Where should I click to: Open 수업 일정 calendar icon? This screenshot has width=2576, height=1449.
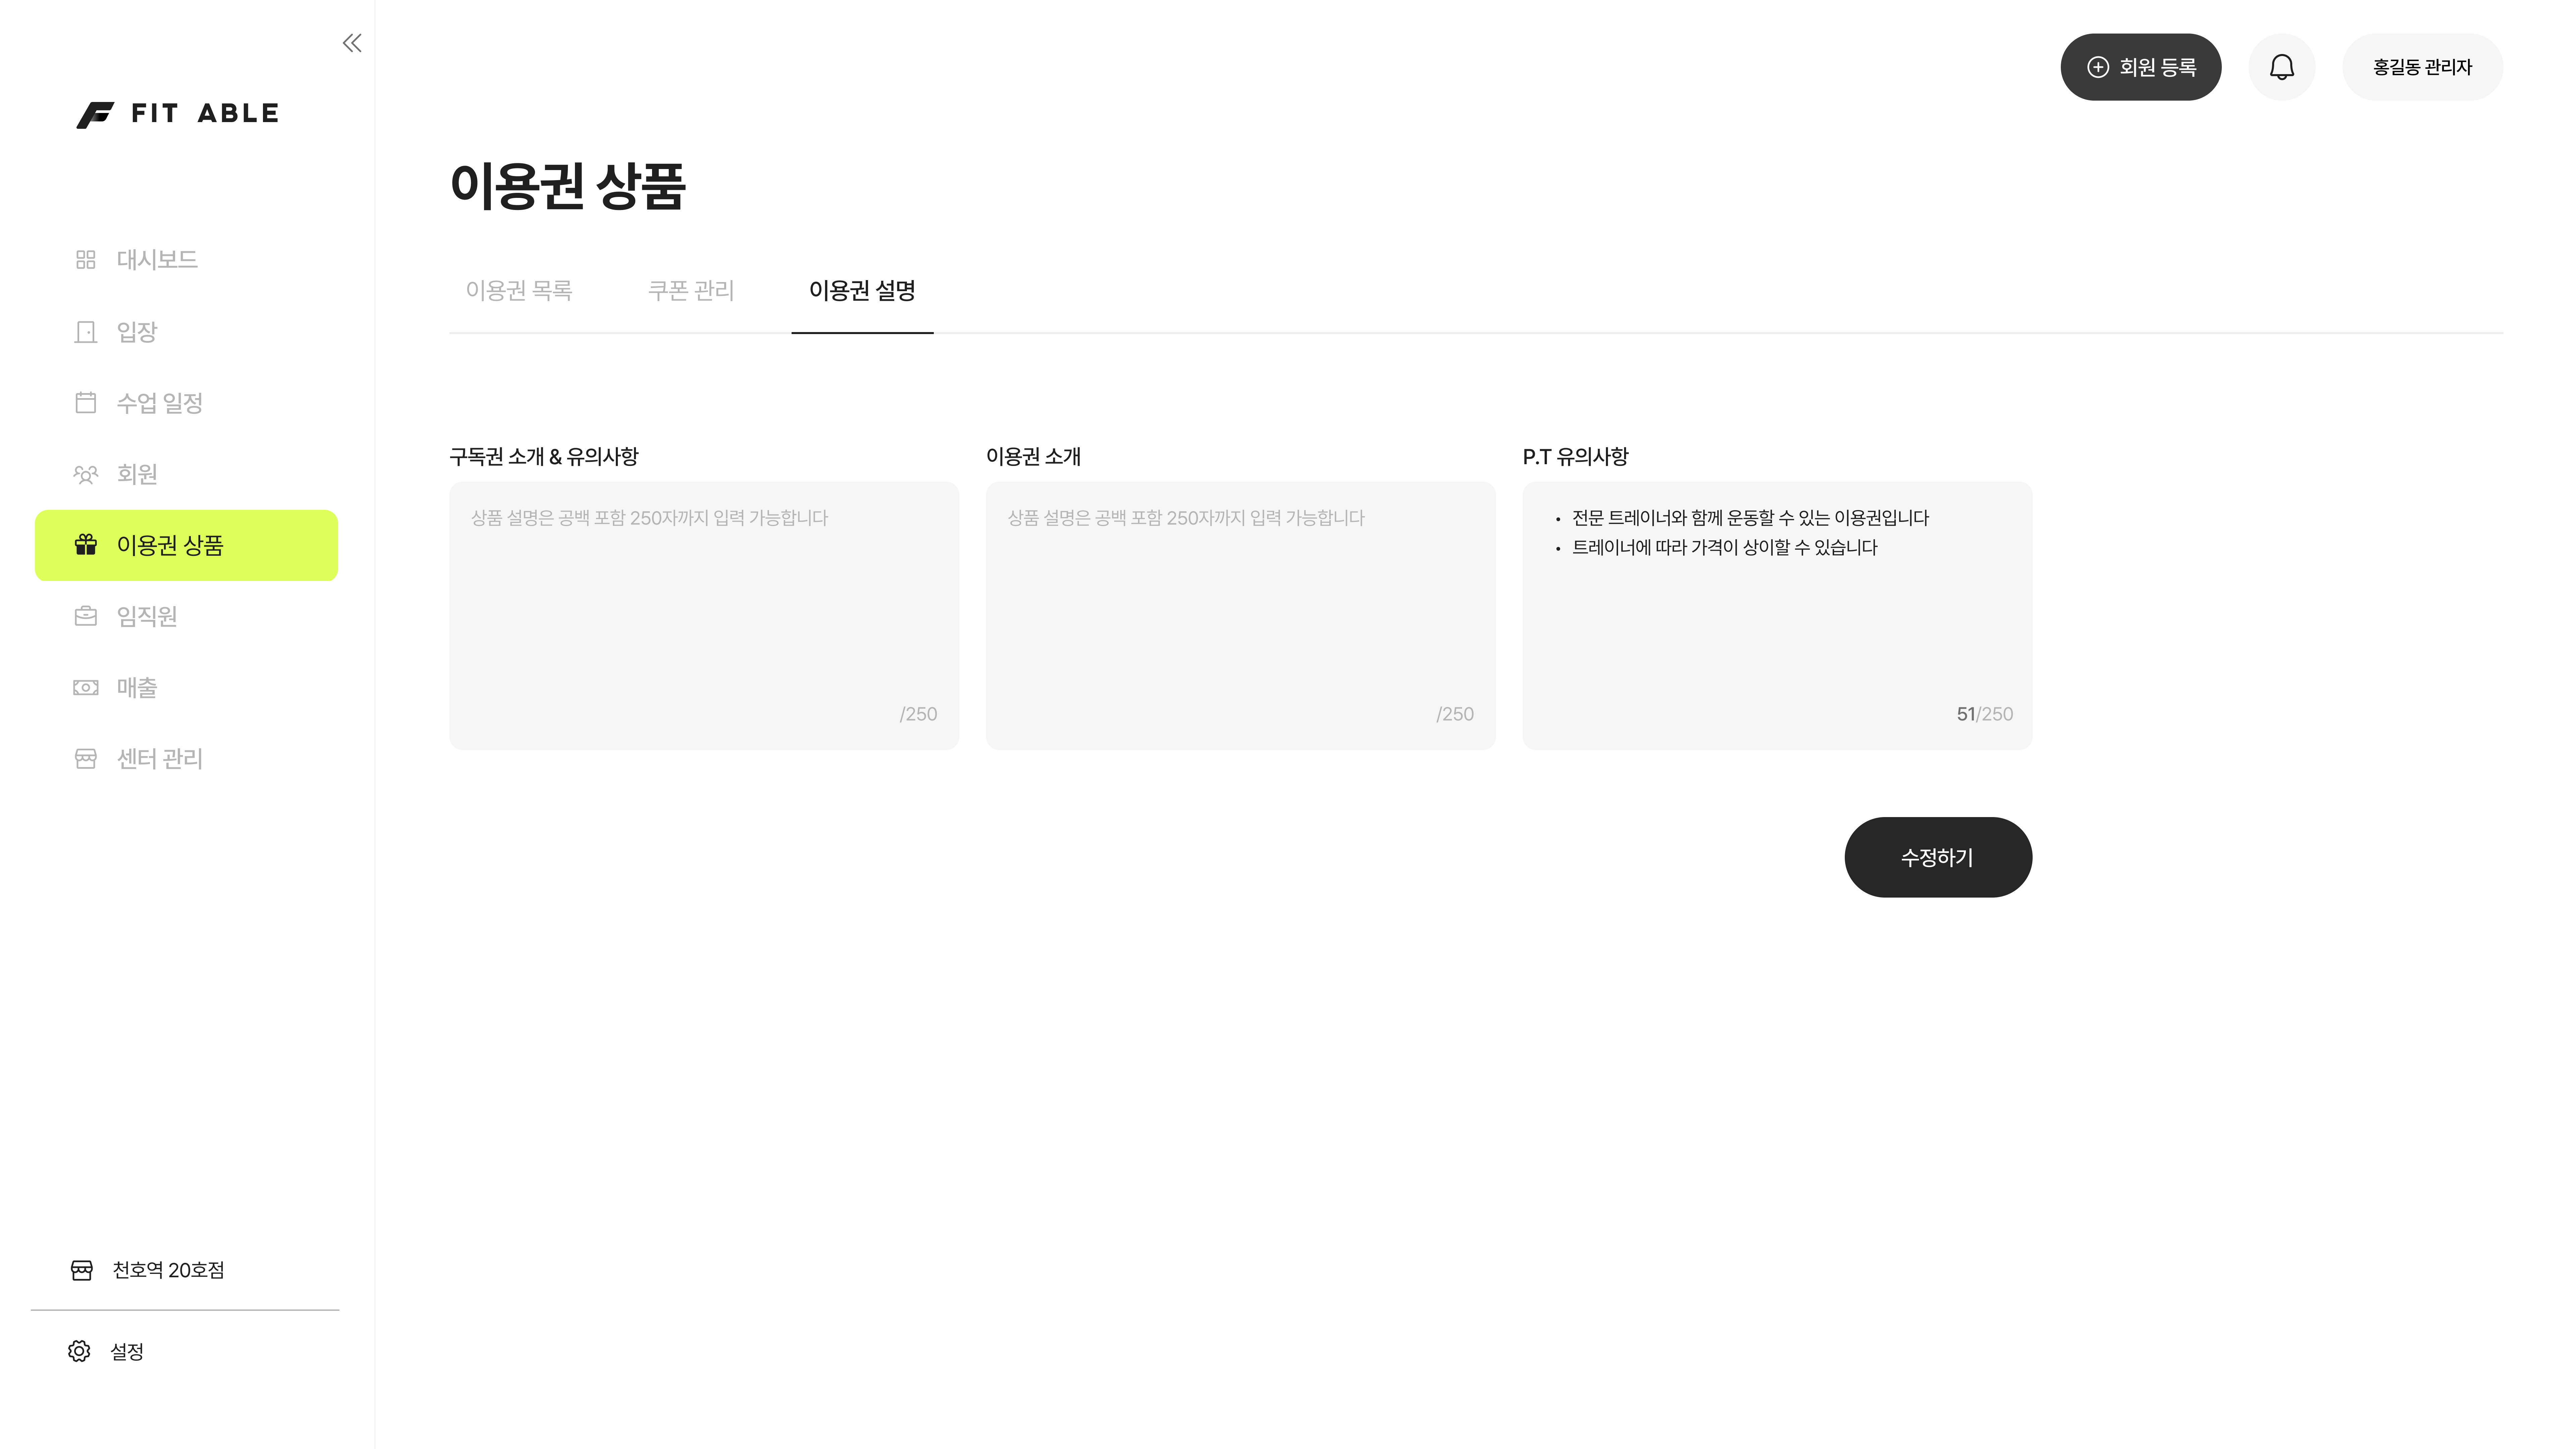[86, 403]
